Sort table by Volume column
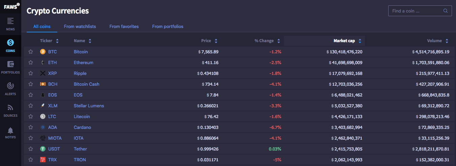This screenshot has width=456, height=166. pos(438,41)
